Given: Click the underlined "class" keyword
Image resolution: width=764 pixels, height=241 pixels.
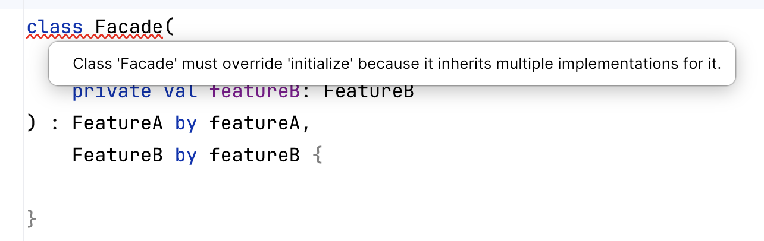Looking at the screenshot, I should click(55, 28).
